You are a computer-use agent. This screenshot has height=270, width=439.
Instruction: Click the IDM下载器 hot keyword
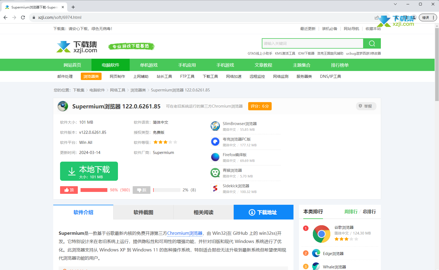click(x=306, y=54)
